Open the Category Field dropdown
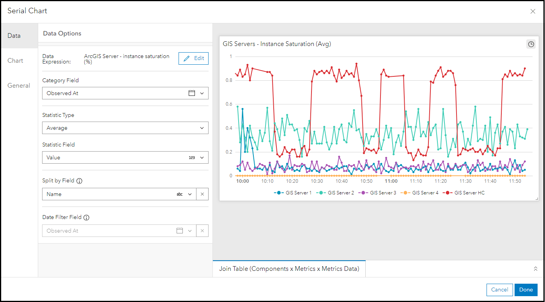This screenshot has width=545, height=302. 202,93
